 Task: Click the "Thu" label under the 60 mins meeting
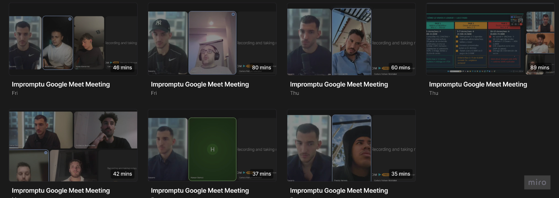[295, 93]
